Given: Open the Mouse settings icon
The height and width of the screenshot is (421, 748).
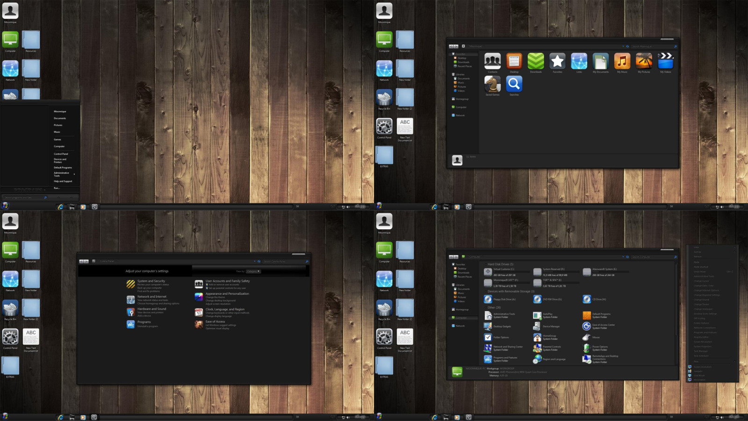Looking at the screenshot, I should coord(586,337).
